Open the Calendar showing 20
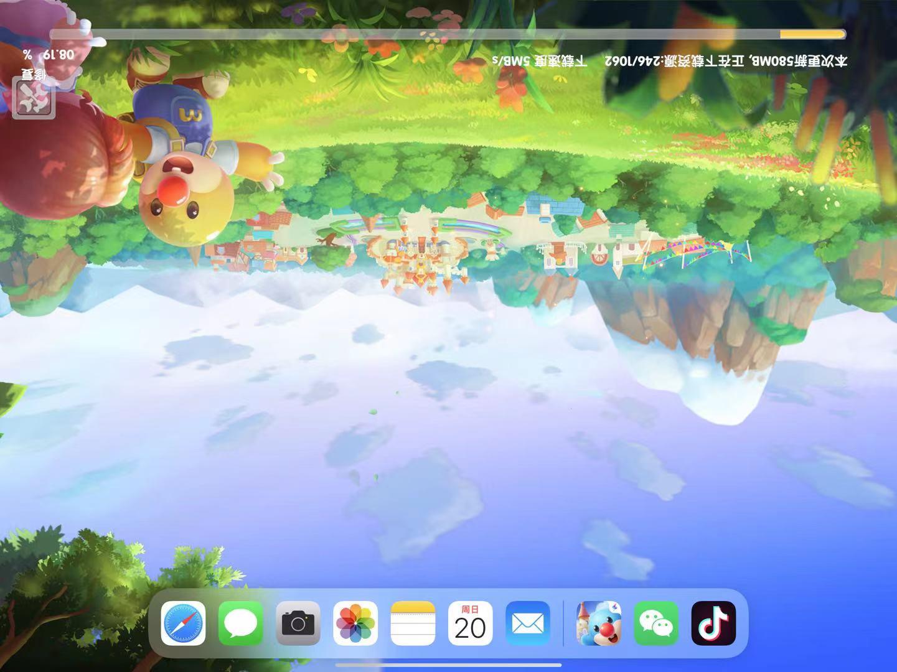Image resolution: width=897 pixels, height=672 pixels. pyautogui.click(x=470, y=623)
